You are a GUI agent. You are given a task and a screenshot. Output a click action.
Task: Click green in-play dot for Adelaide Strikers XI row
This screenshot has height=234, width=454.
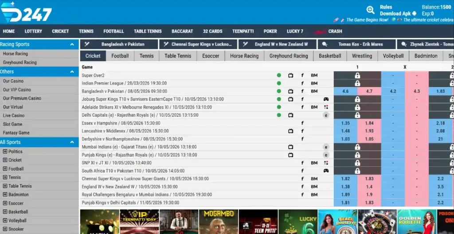(279, 107)
